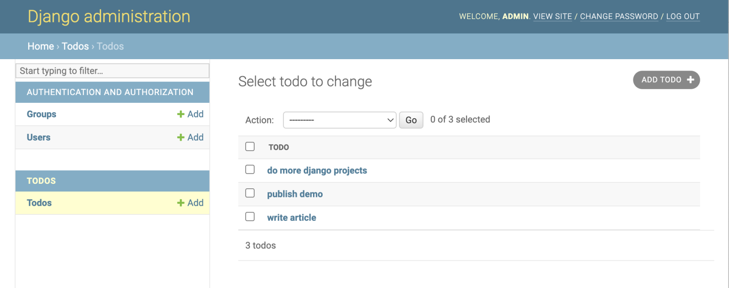Open Groups in the sidebar
Viewport: 729px width, 288px height.
pyautogui.click(x=41, y=114)
